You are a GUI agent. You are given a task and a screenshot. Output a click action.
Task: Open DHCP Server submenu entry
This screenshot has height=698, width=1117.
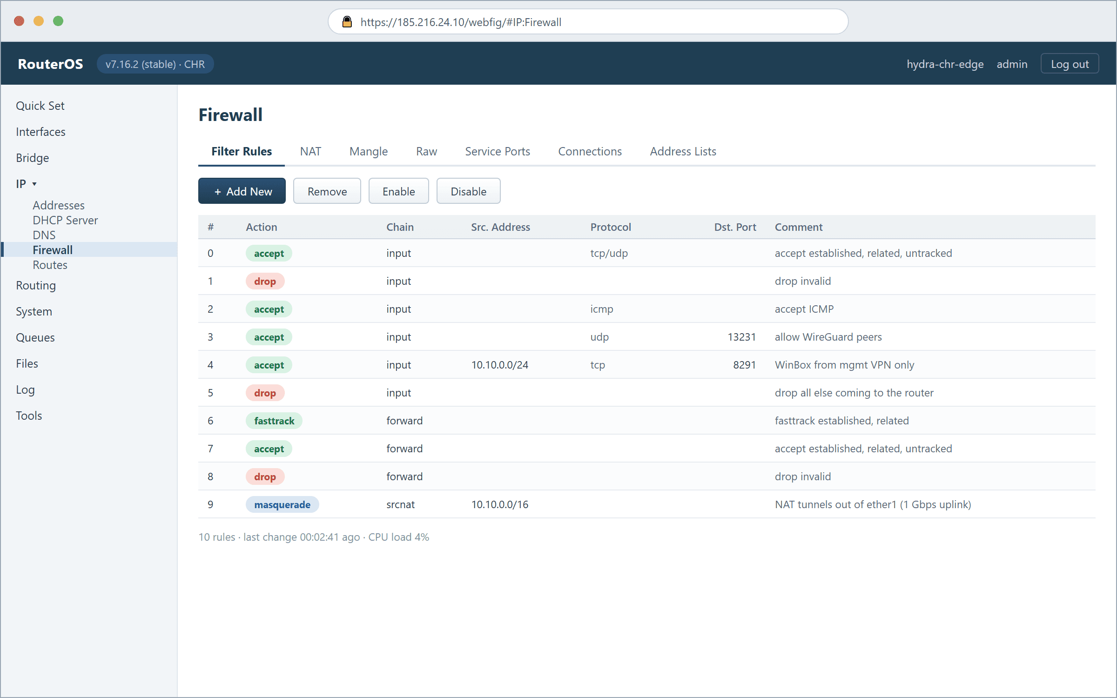point(65,220)
